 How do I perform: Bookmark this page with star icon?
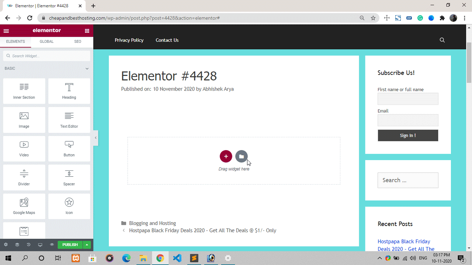coord(373,18)
